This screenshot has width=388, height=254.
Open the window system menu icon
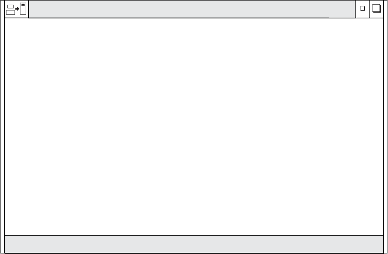click(x=16, y=9)
